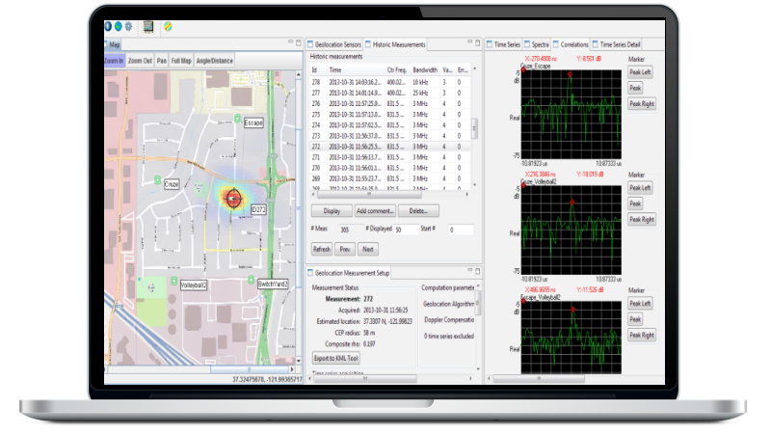
Task: Click the Historic measurements vertical scrollbar
Action: (x=473, y=125)
